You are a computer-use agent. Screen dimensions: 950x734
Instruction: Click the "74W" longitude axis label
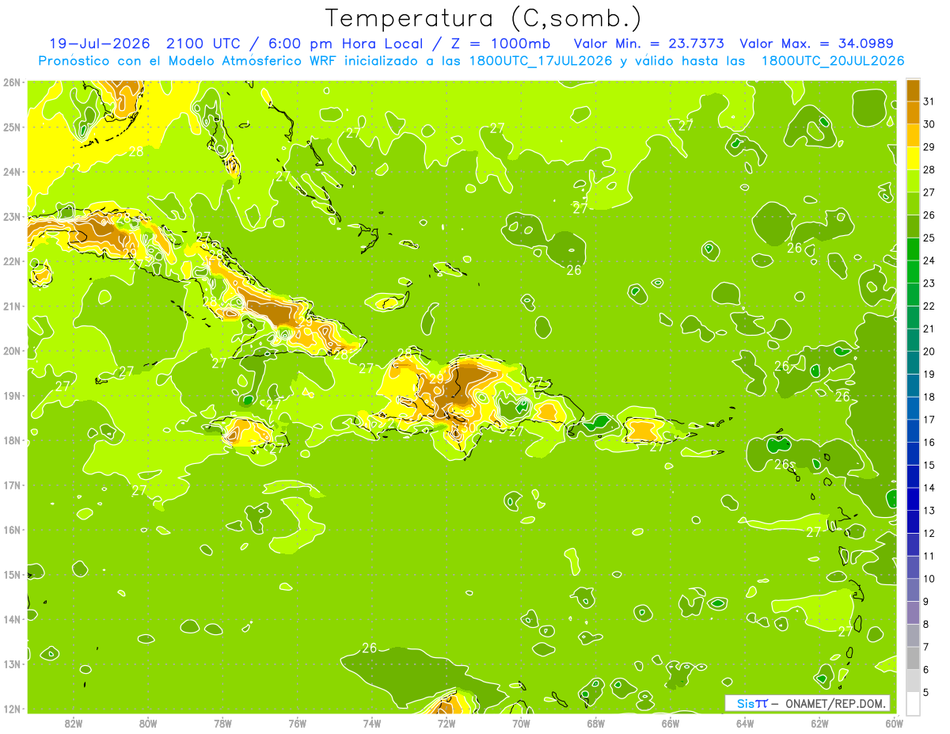372,723
